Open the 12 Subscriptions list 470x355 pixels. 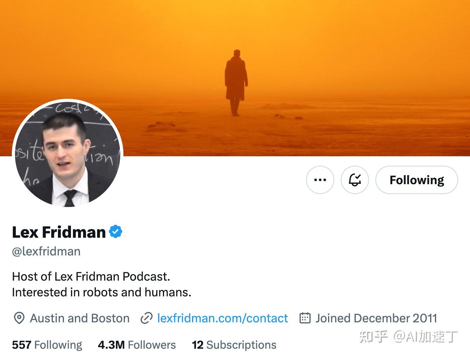[234, 345]
